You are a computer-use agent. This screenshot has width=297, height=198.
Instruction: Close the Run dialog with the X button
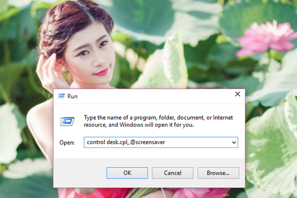point(238,94)
